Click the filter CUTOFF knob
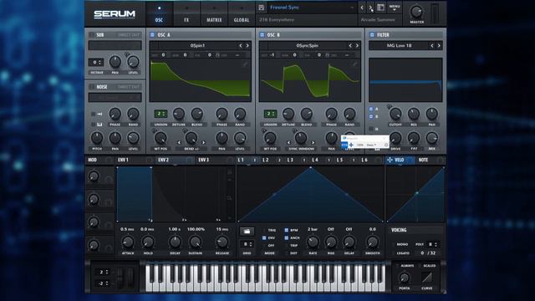This screenshot has width=535, height=301. point(395,114)
